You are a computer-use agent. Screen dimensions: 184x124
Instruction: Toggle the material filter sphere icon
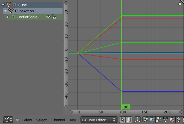click(172, 120)
